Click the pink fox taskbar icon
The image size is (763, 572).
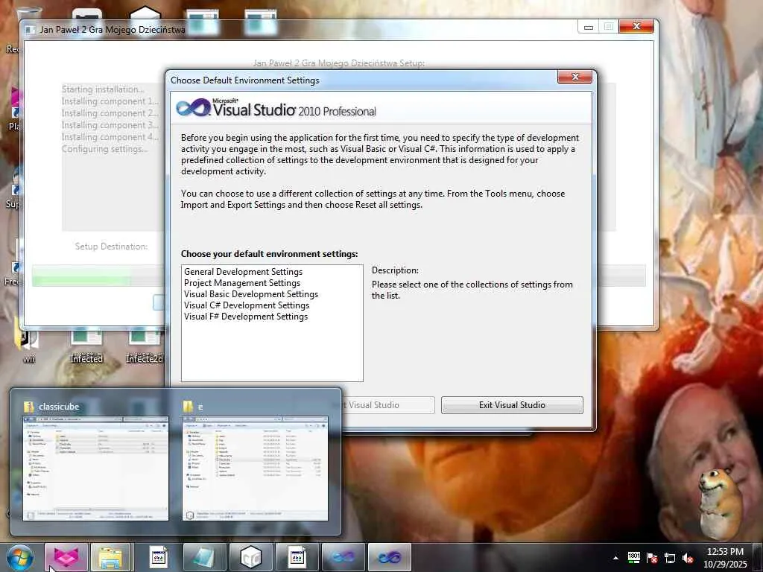66,557
